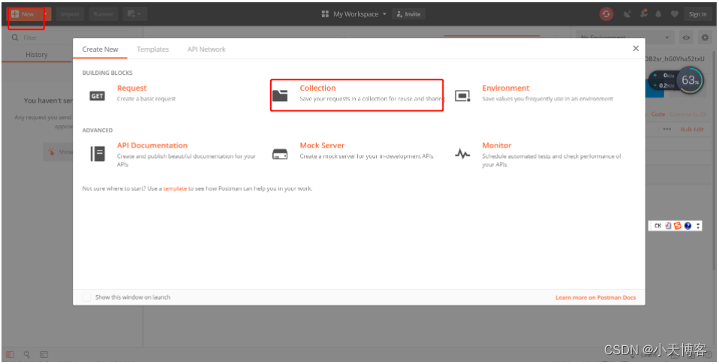Switch to the Templates tab
Screen dimensions: 719x364
coord(152,49)
